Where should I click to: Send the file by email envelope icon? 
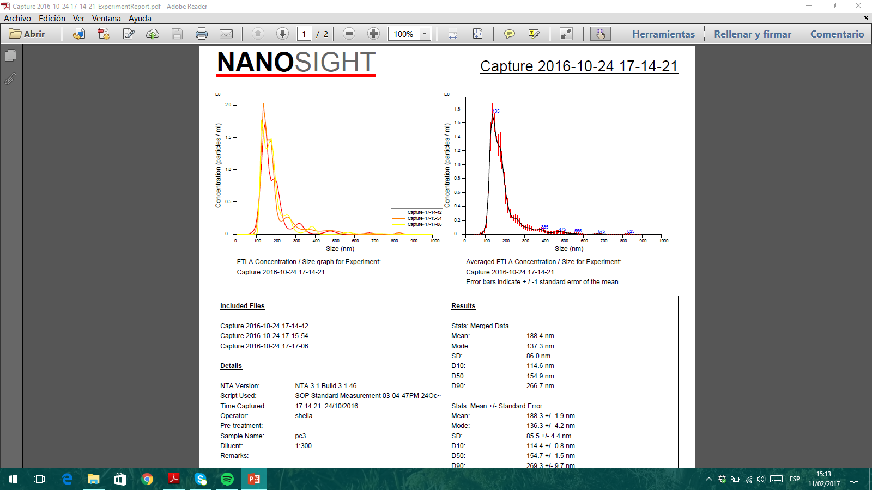tap(226, 34)
